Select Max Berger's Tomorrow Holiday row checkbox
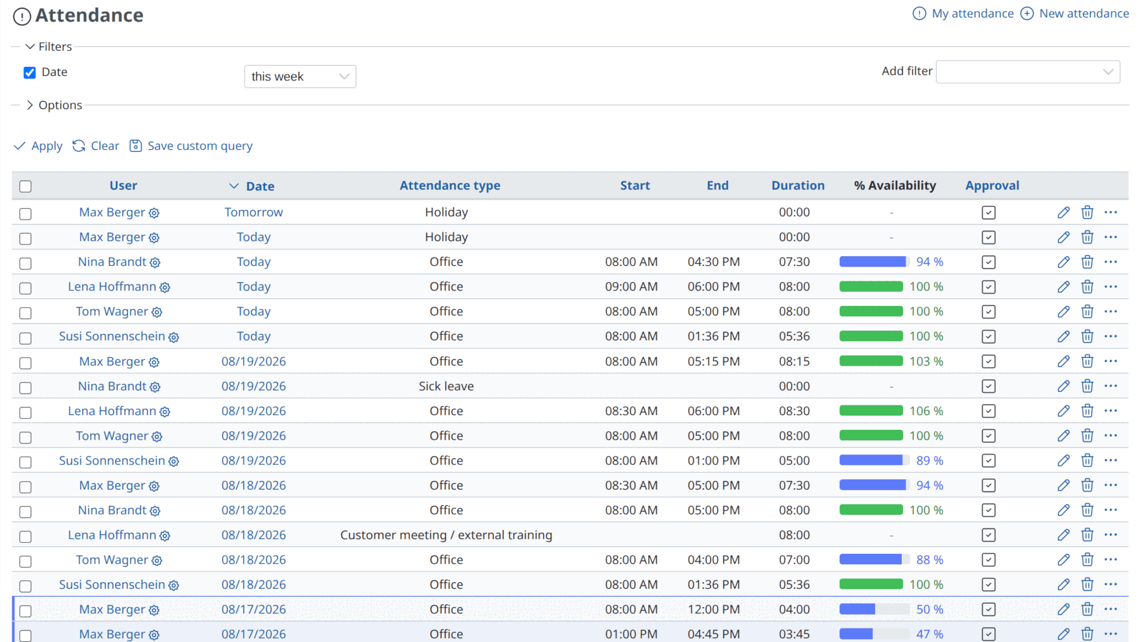 (25, 213)
